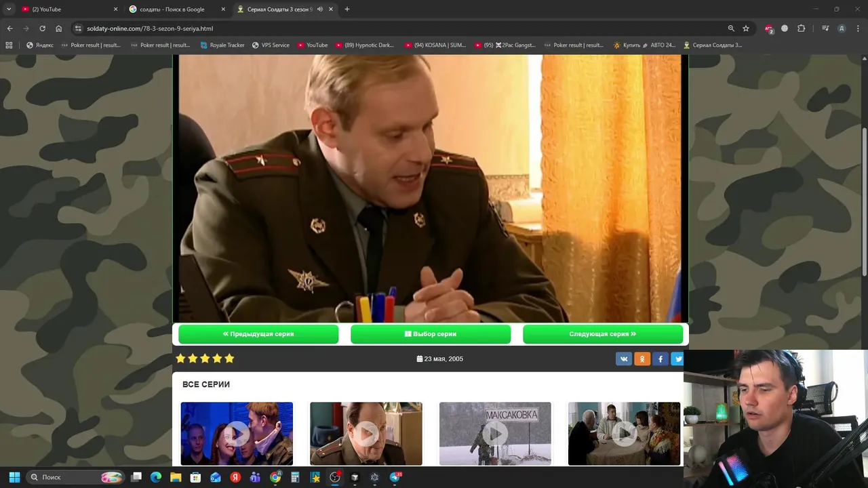Screen dimensions: 868x488
Task: Share the episode on Facebook
Action: [660, 359]
